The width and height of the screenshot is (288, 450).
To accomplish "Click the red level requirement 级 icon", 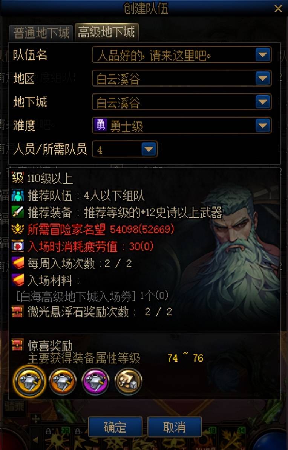I will 17,178.
